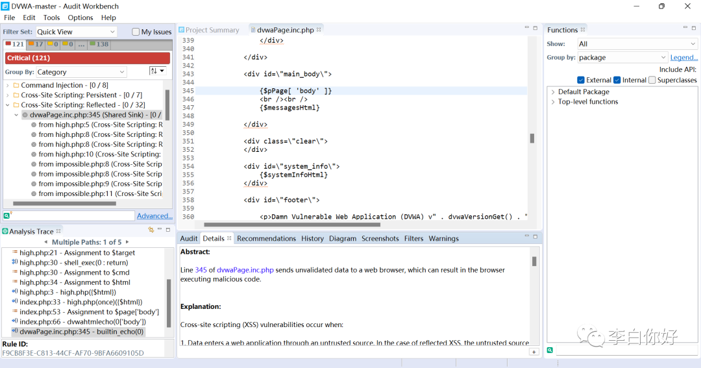The height and width of the screenshot is (368, 701).
Task: Click the Analysis Trace synchronize arrows icon
Action: (x=151, y=230)
